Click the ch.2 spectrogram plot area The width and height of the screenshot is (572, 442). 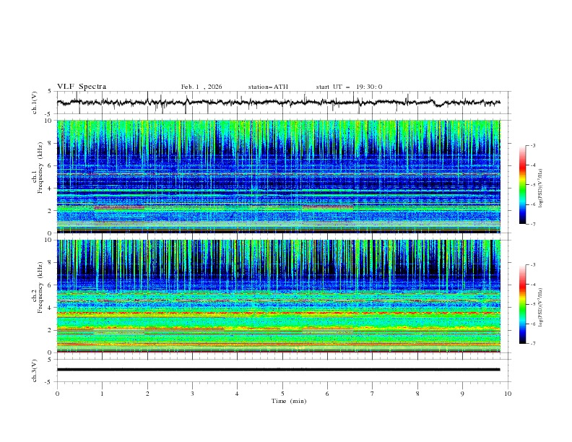tap(278, 296)
